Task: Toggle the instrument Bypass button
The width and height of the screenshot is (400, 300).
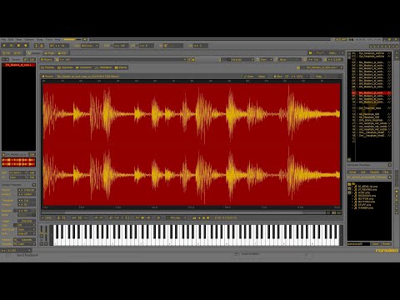Action: 47,60
